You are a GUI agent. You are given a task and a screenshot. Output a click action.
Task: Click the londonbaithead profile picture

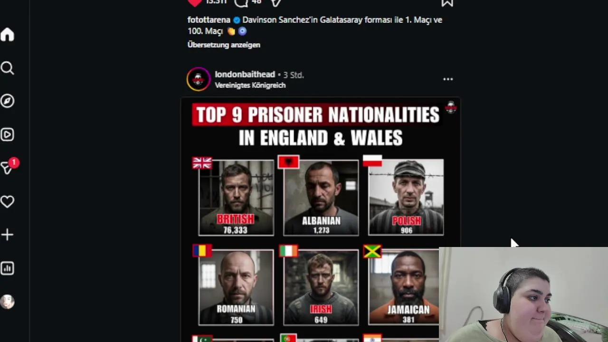(x=198, y=79)
